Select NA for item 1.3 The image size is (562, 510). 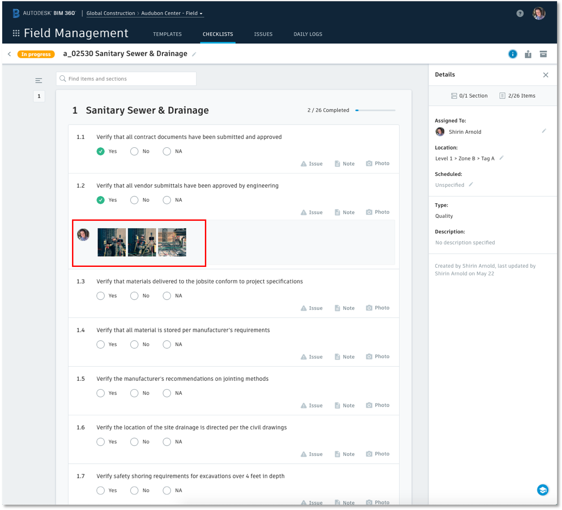click(x=167, y=296)
